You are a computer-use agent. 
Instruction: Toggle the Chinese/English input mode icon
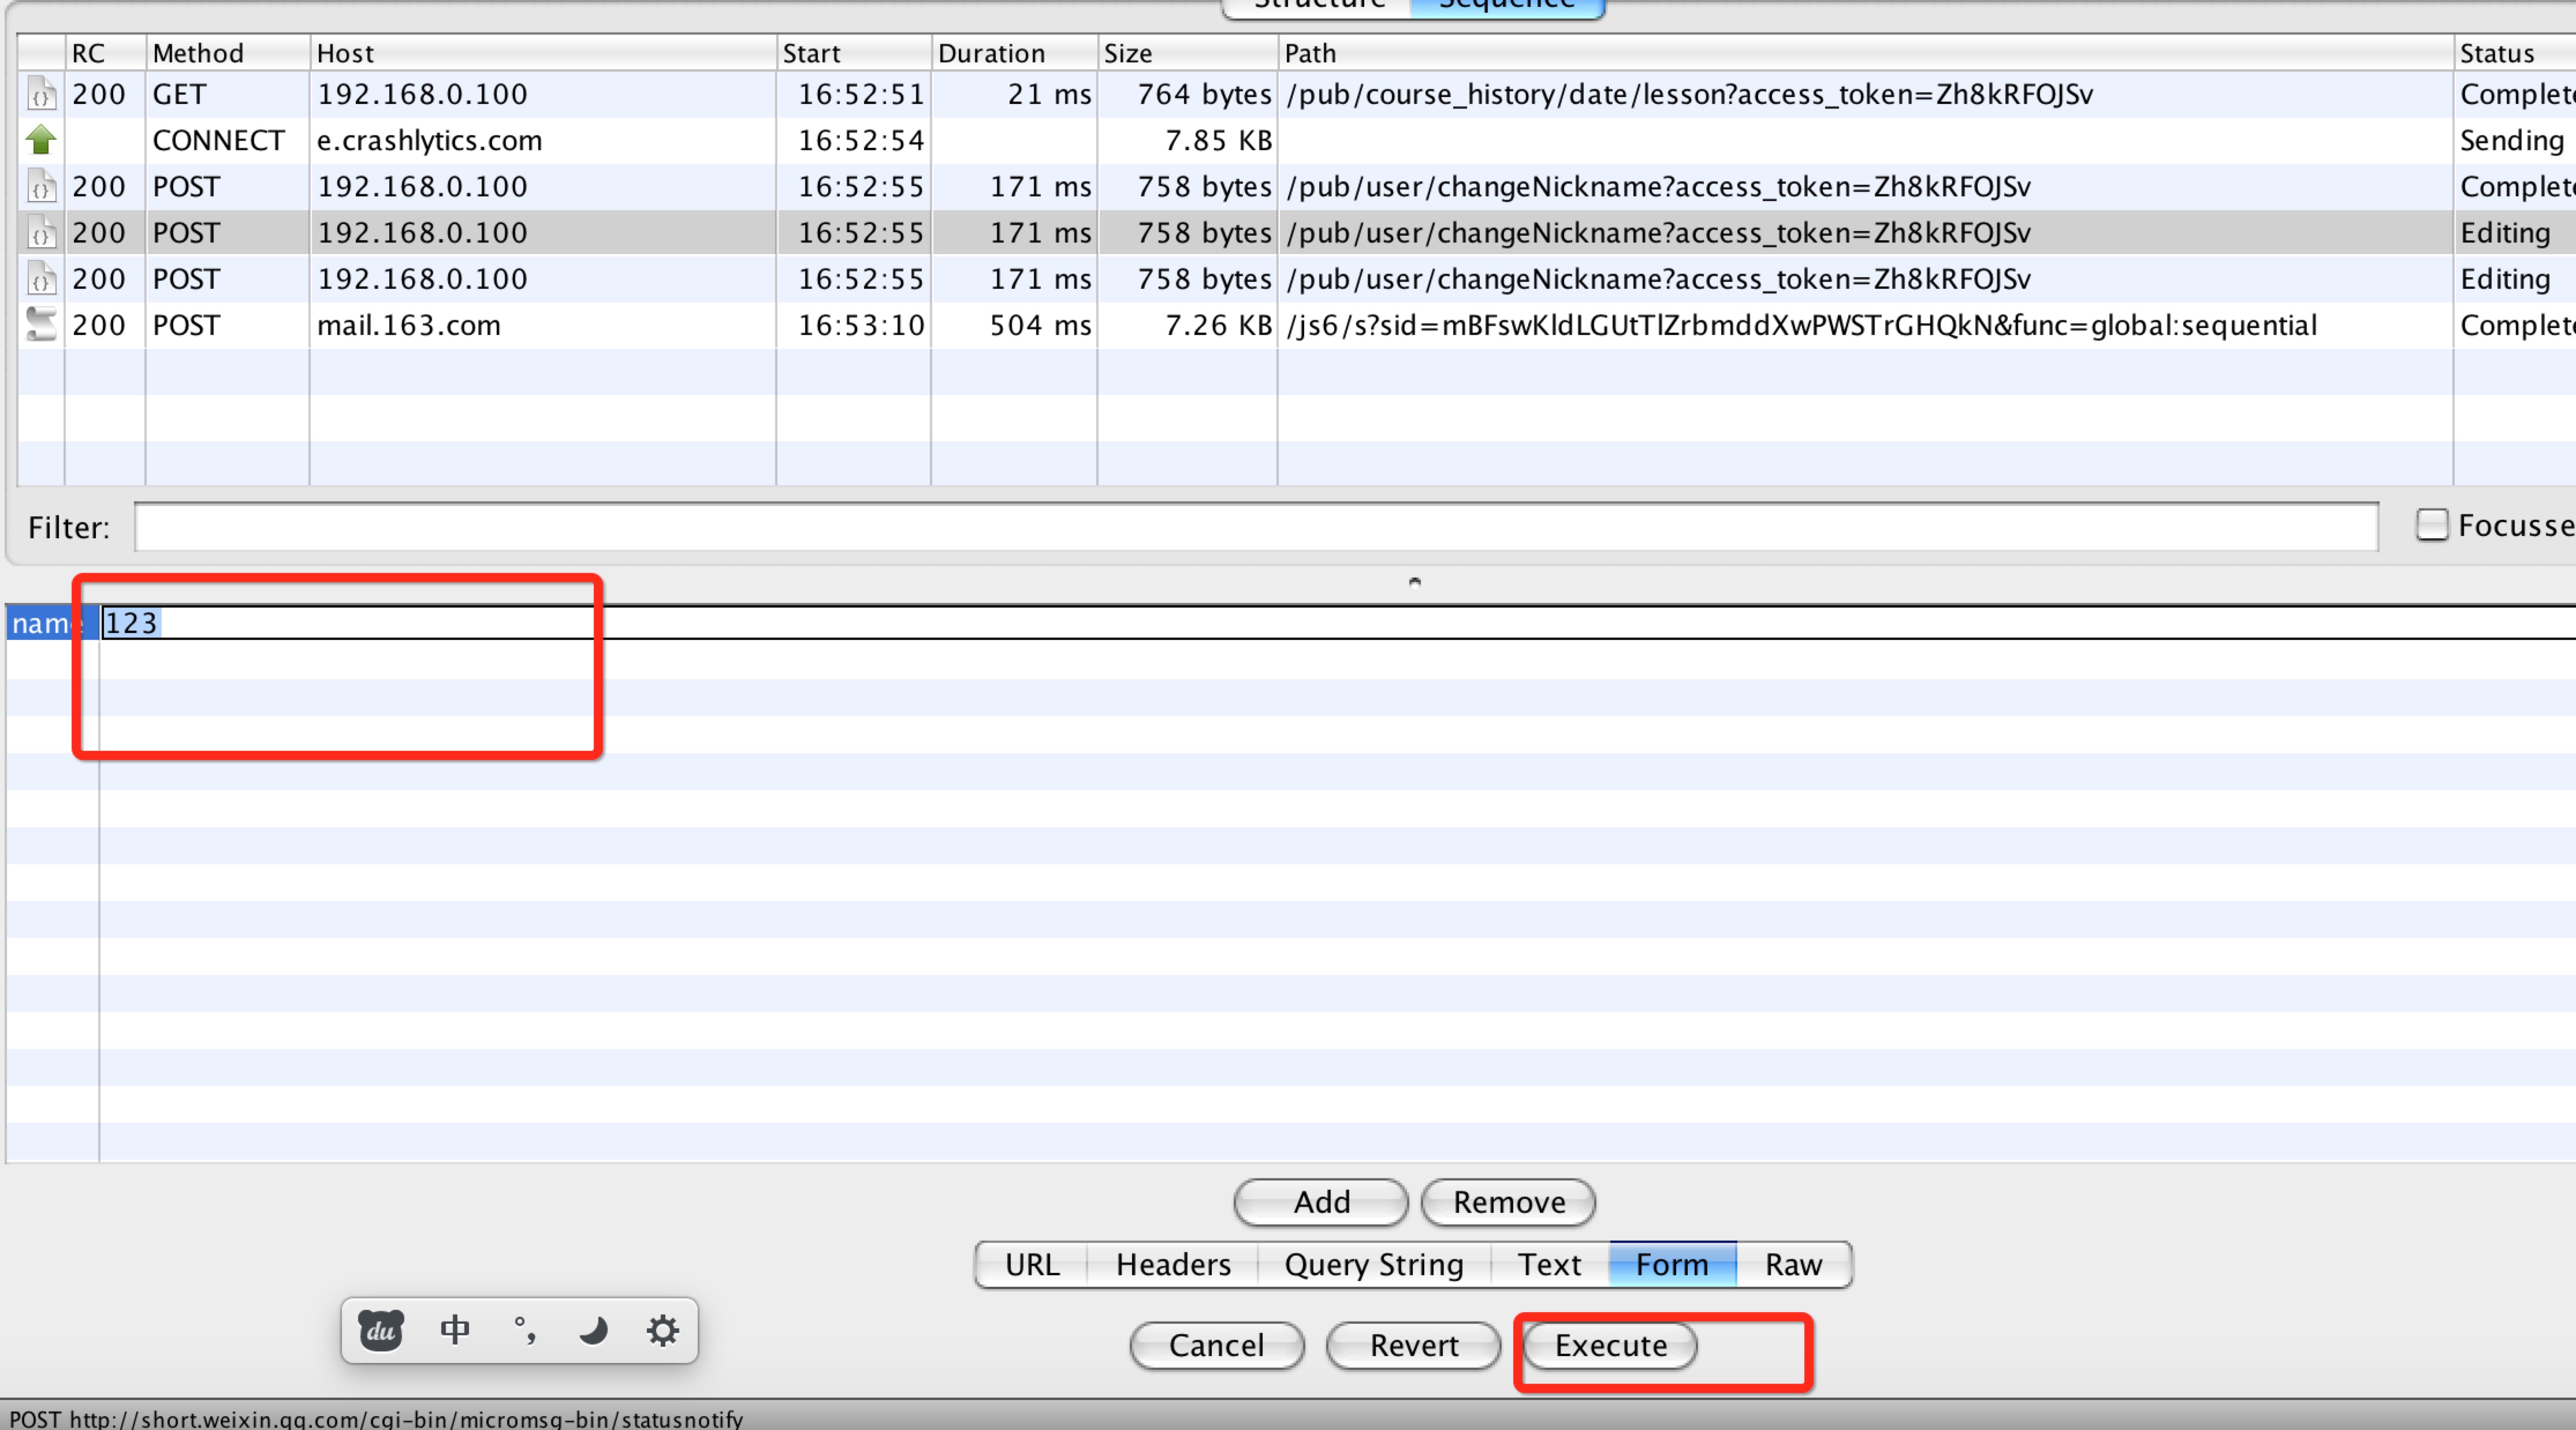point(455,1331)
